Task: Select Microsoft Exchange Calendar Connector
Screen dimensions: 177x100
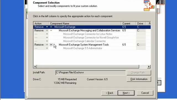Action: [x=84, y=41]
